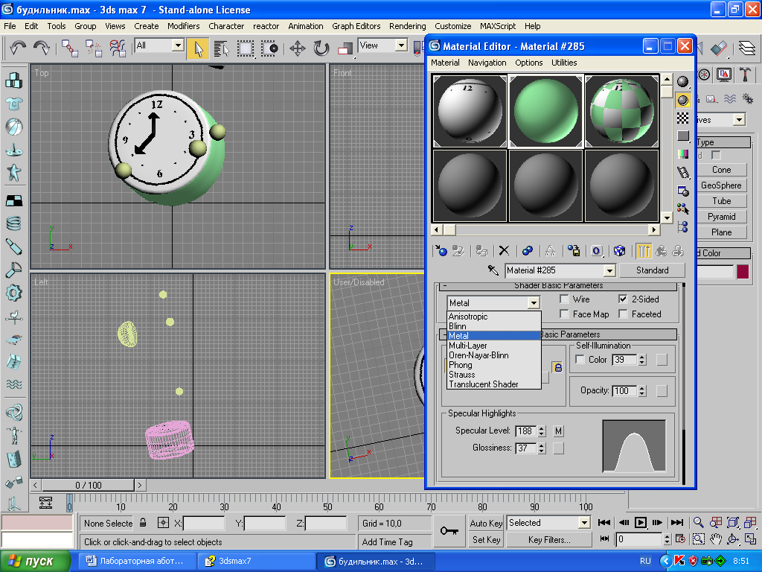
Task: Select Anisotropic from shader list
Action: click(x=494, y=317)
